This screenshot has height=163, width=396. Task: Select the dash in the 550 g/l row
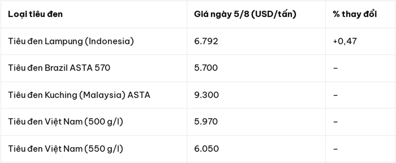click(x=335, y=149)
